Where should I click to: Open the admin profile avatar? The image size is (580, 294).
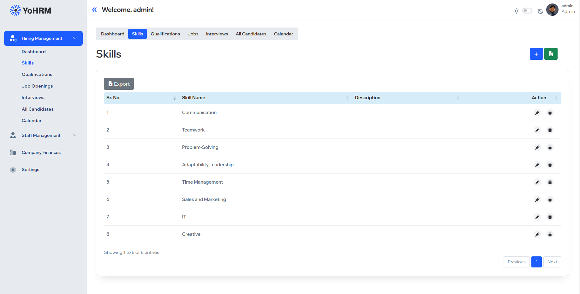pyautogui.click(x=552, y=10)
